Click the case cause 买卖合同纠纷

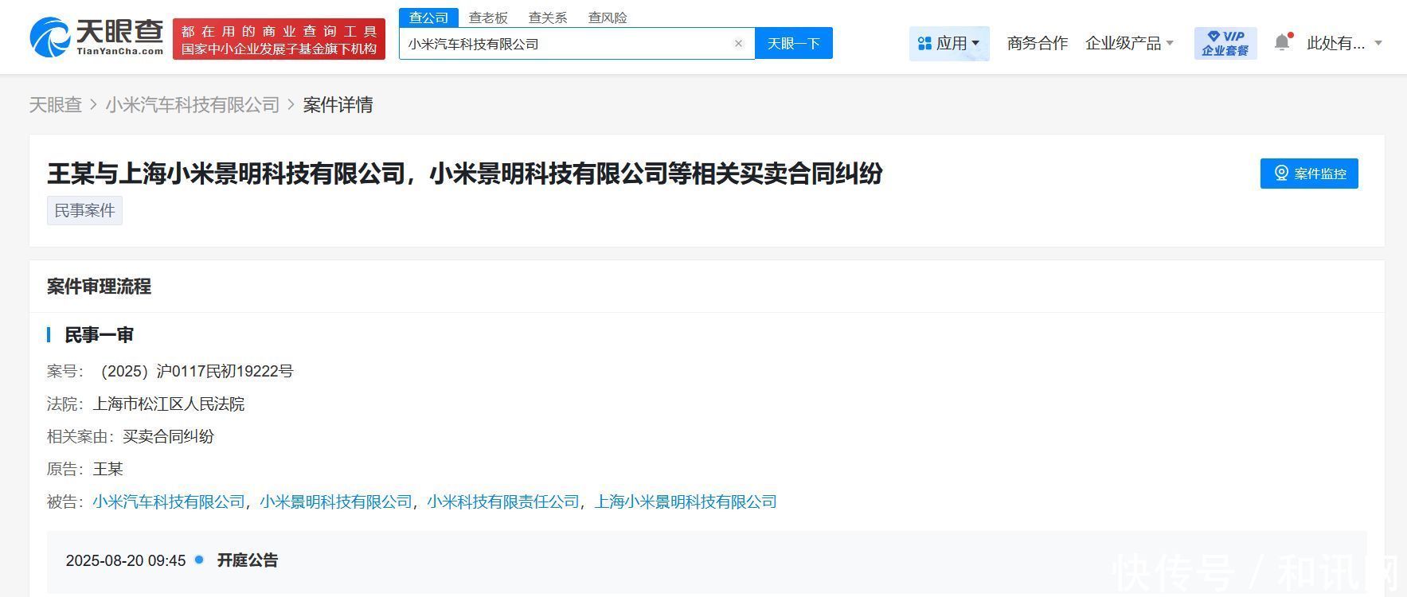[x=169, y=436]
